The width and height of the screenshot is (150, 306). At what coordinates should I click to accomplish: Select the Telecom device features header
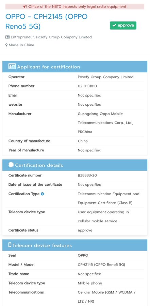click(75, 245)
